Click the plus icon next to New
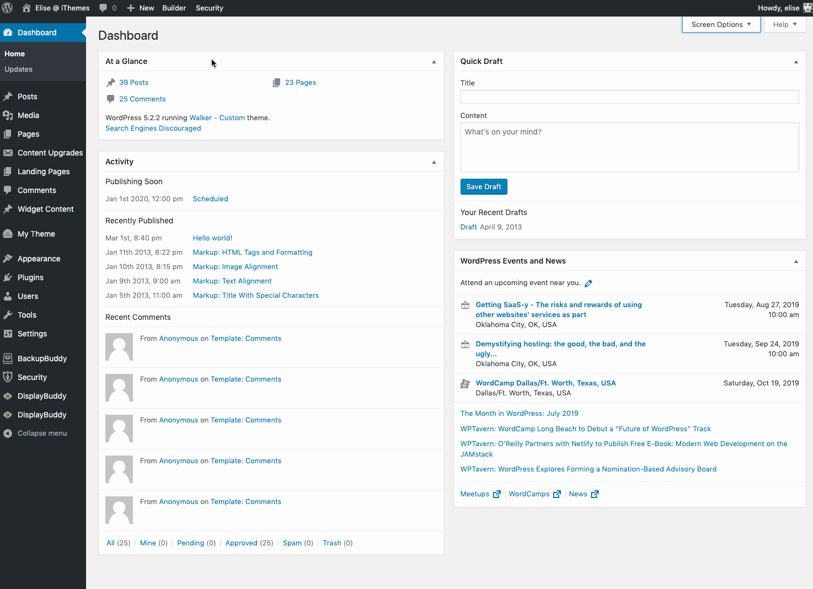Viewport: 813px width, 589px height. 131,8
